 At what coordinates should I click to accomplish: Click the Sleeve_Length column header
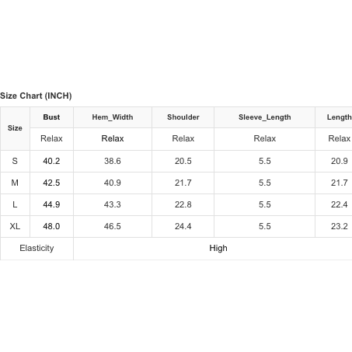coord(264,117)
